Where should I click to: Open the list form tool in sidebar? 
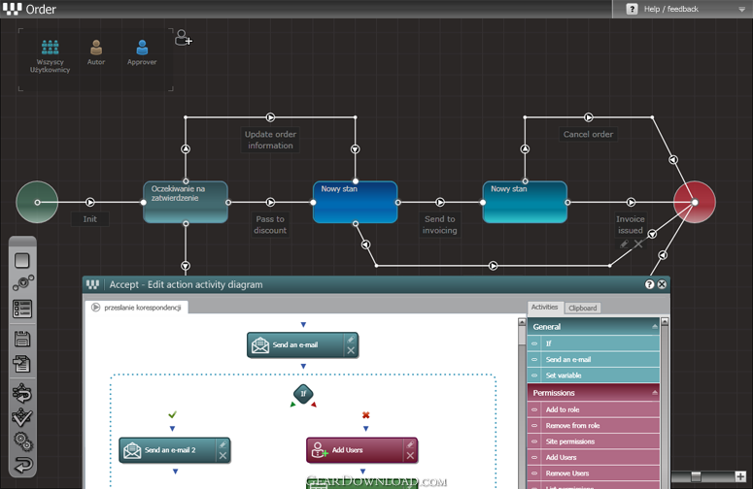pyautogui.click(x=22, y=310)
